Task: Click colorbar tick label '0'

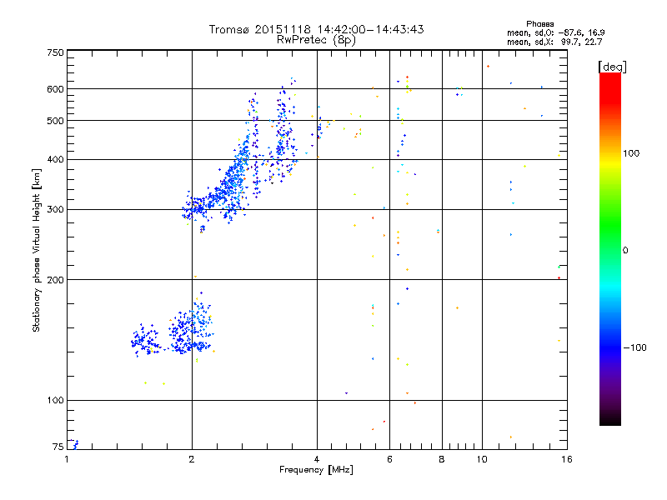Action: coord(625,251)
